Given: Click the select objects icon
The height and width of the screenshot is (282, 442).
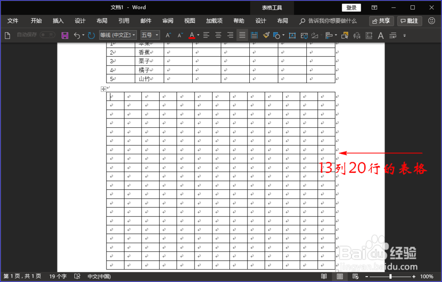Looking at the screenshot, I should tap(345, 35).
